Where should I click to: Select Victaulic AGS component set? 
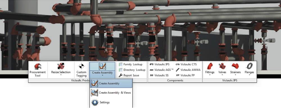point(161,70)
